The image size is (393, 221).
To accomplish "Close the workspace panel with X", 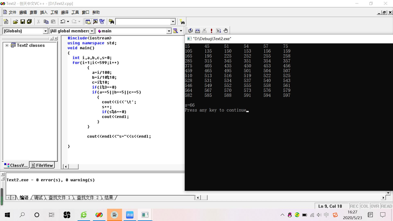I will coord(56,39).
